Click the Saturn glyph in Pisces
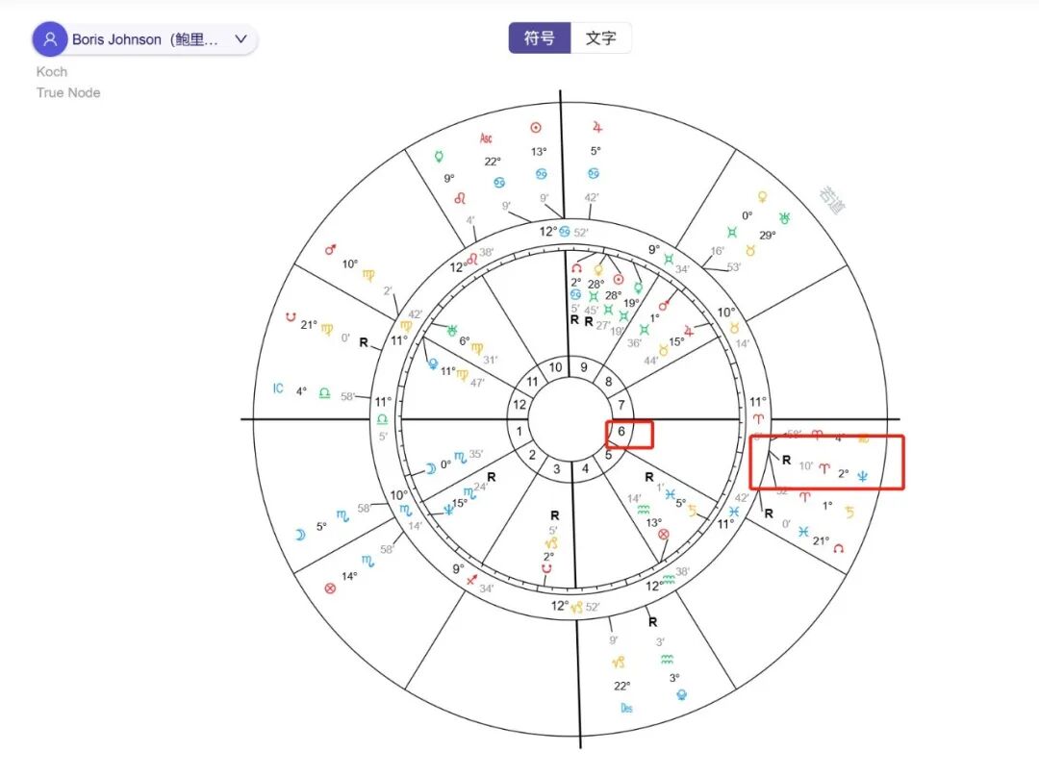1039x776 pixels. [693, 511]
